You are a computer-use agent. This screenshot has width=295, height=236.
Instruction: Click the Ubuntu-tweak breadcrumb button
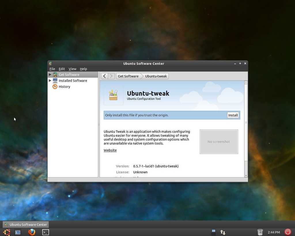pyautogui.click(x=156, y=76)
